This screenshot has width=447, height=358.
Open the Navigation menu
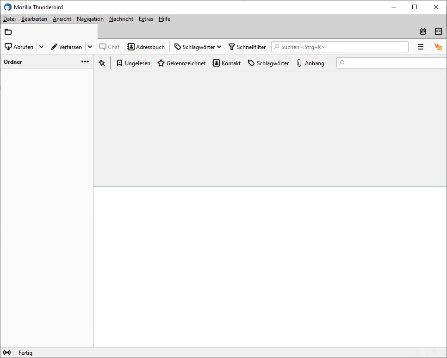[90, 19]
